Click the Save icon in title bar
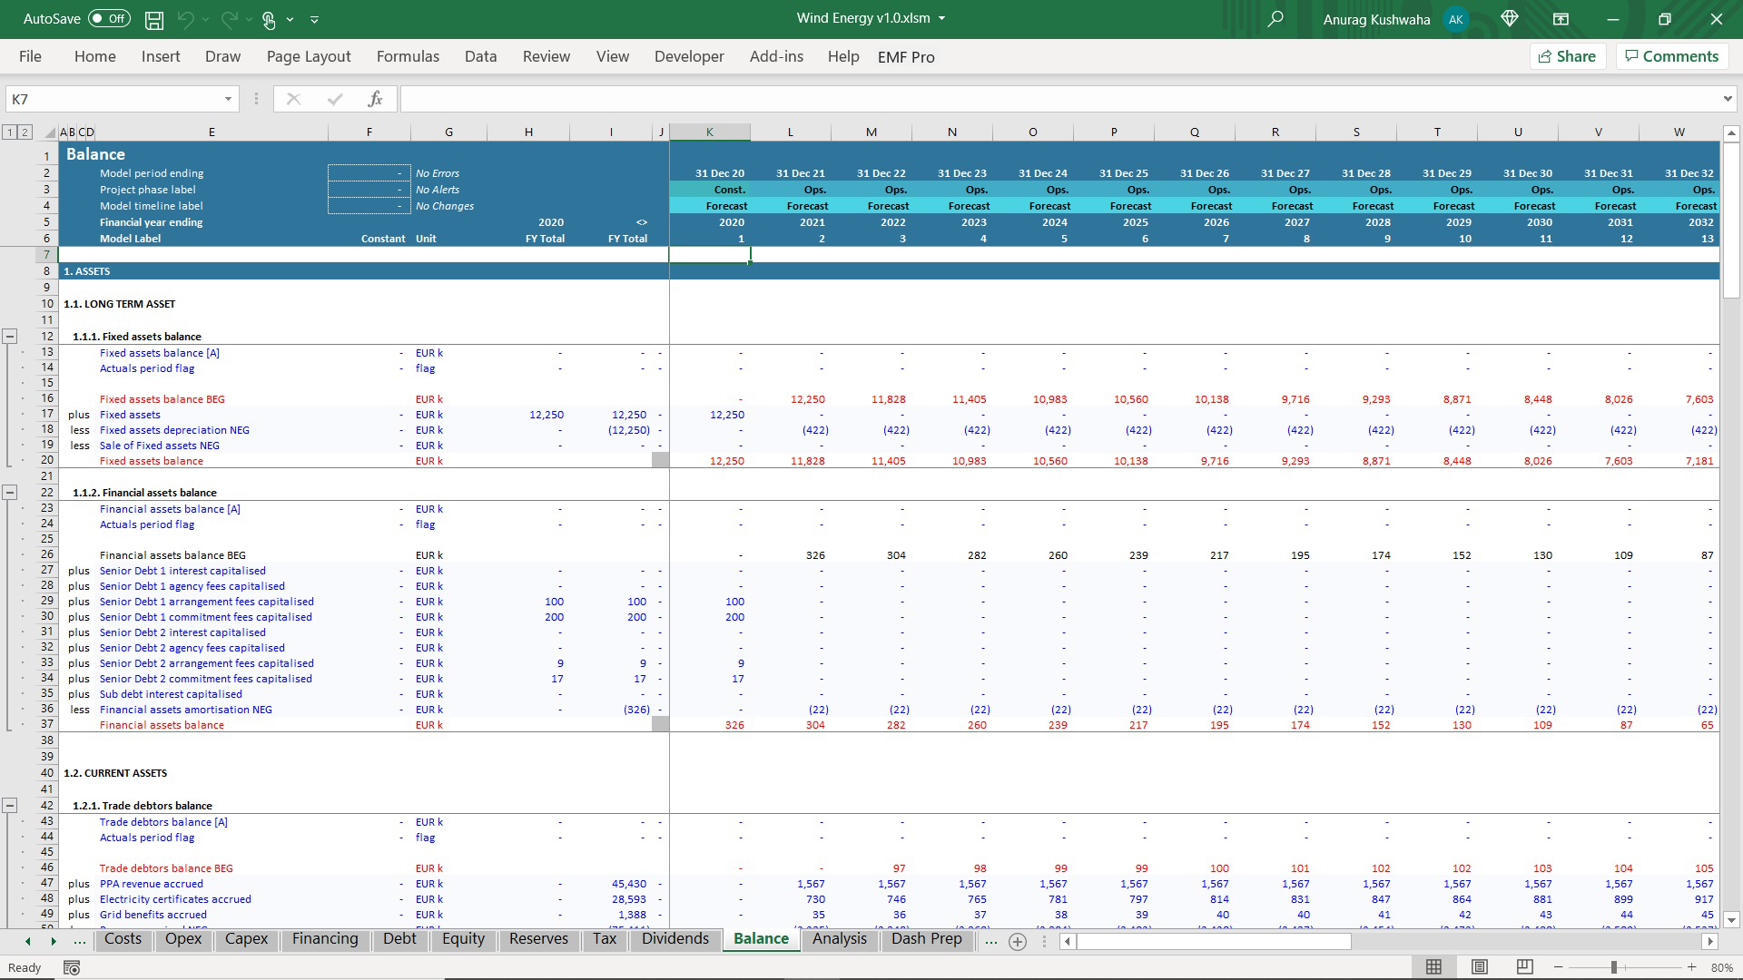This screenshot has height=980, width=1743. click(x=154, y=19)
